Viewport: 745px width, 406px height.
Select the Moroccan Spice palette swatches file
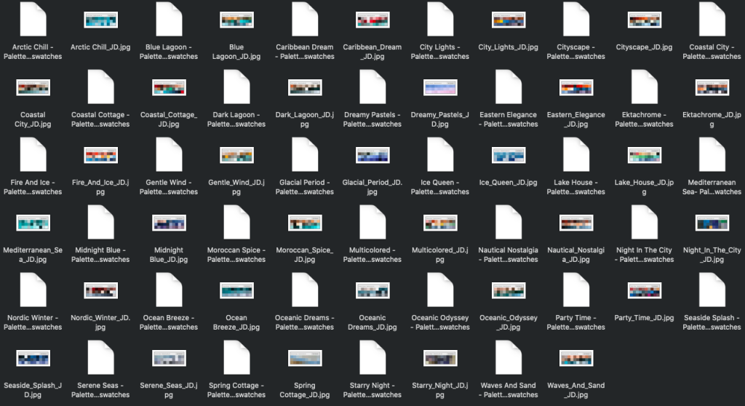pyautogui.click(x=236, y=223)
